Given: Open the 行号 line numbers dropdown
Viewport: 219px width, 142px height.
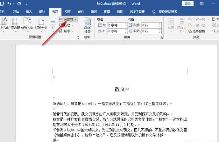Looking at the screenshot, I should point(66,25).
